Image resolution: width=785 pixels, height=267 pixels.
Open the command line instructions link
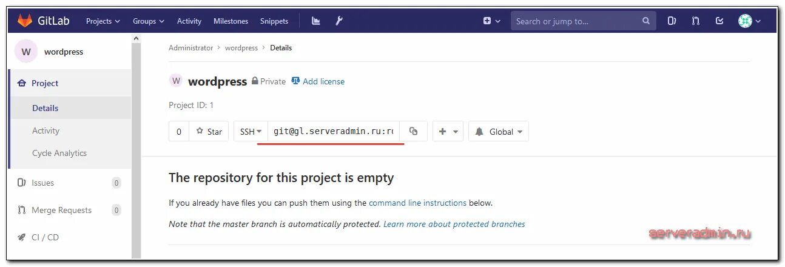coord(417,203)
